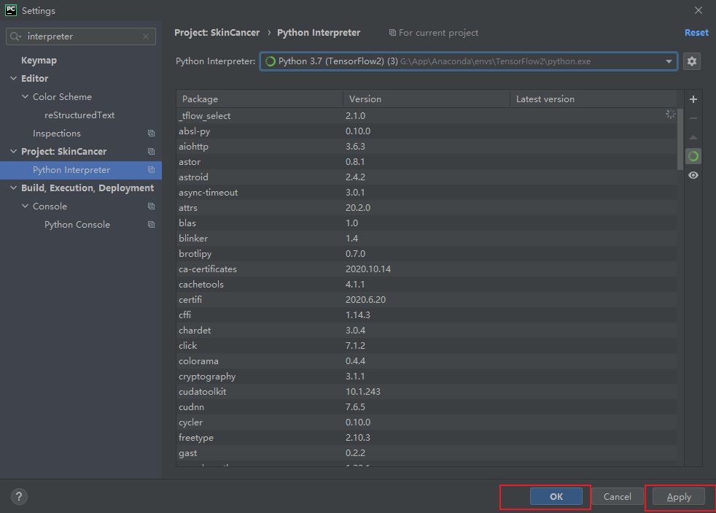Click copy icon beside Inspections
This screenshot has height=513, width=716.
(x=151, y=134)
